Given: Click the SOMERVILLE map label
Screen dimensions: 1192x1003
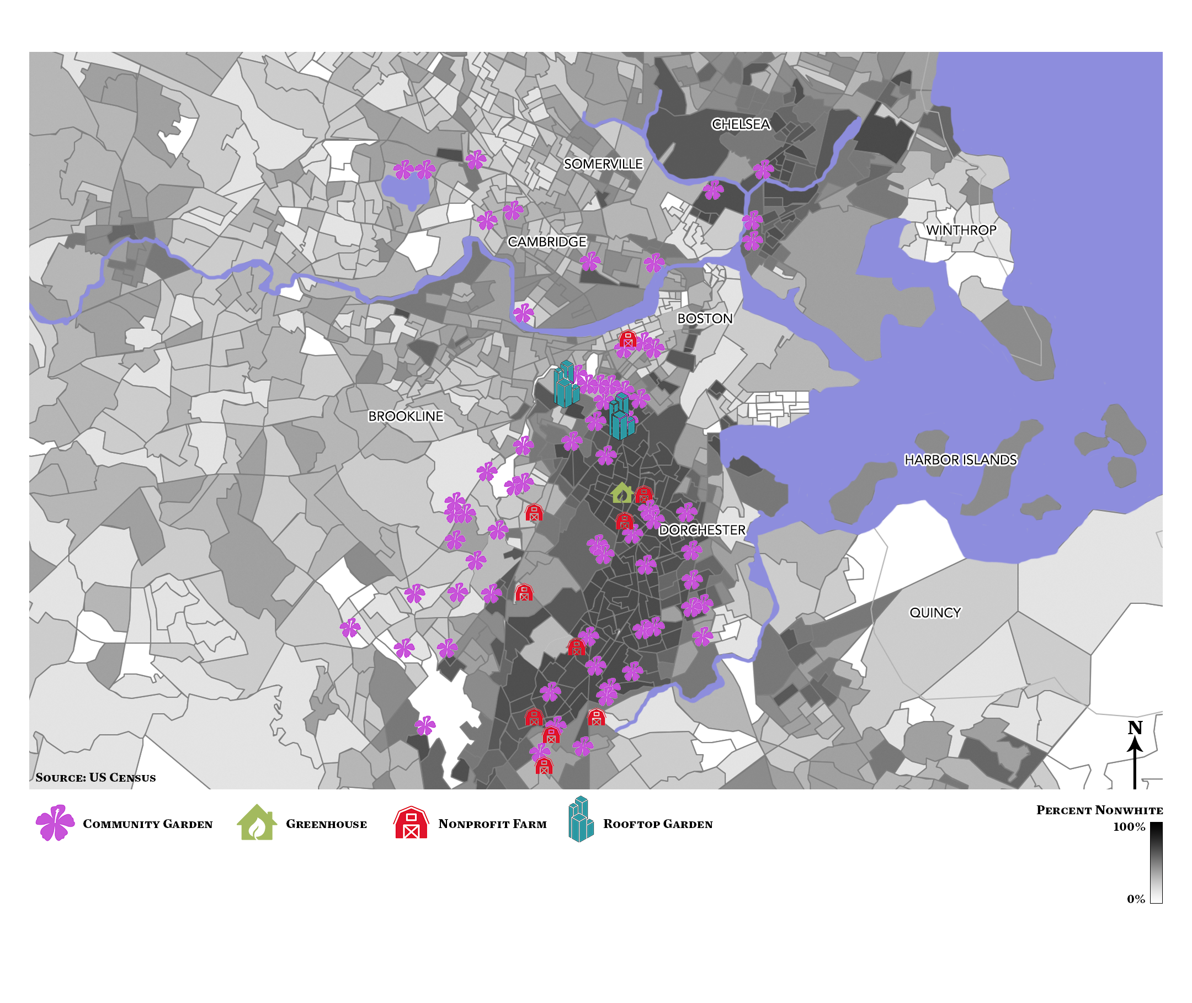Looking at the screenshot, I should click(603, 164).
